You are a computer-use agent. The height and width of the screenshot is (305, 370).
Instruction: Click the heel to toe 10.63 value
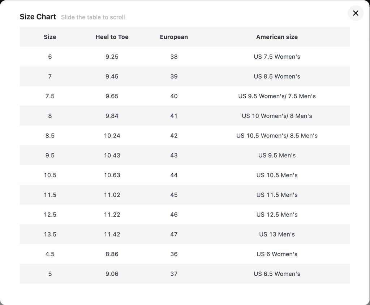pos(112,175)
